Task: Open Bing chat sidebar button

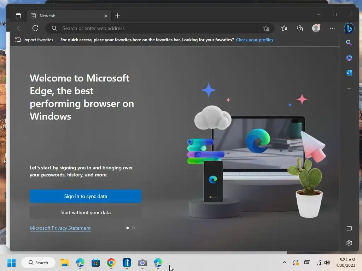Action: pos(349,28)
